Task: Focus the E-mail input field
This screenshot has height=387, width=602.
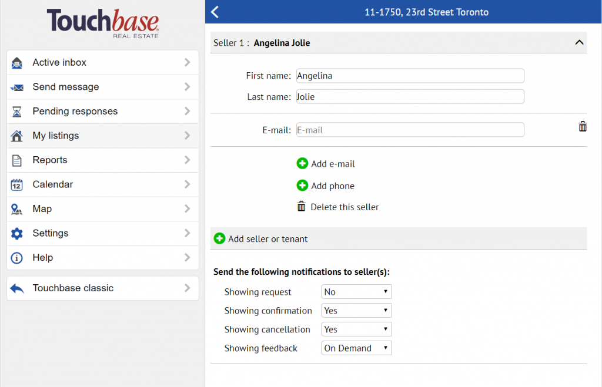Action: click(410, 130)
